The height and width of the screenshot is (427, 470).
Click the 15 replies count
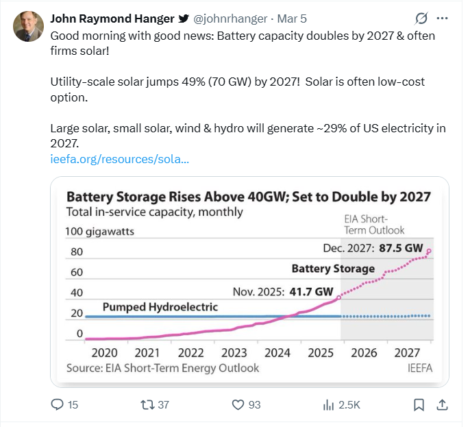73,404
